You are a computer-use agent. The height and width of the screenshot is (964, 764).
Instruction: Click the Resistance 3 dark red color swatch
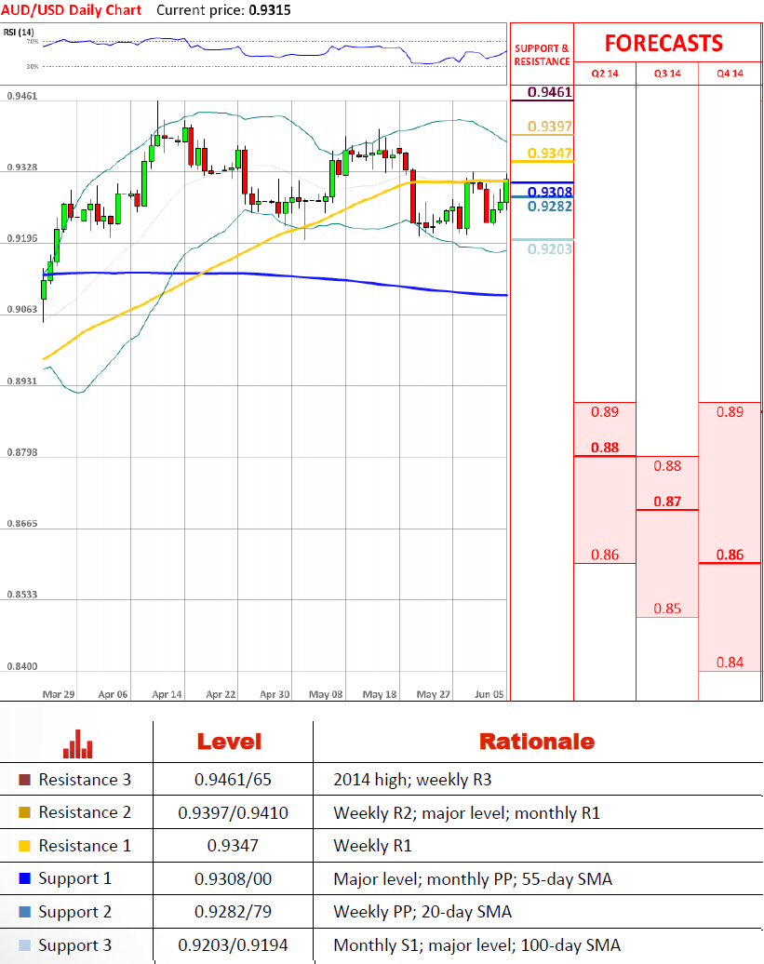click(x=24, y=780)
